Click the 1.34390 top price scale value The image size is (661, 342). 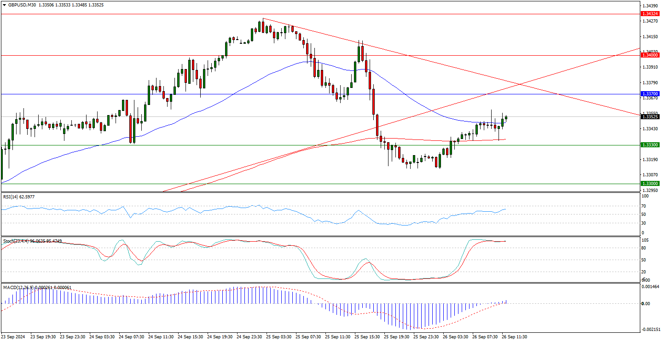click(649, 6)
